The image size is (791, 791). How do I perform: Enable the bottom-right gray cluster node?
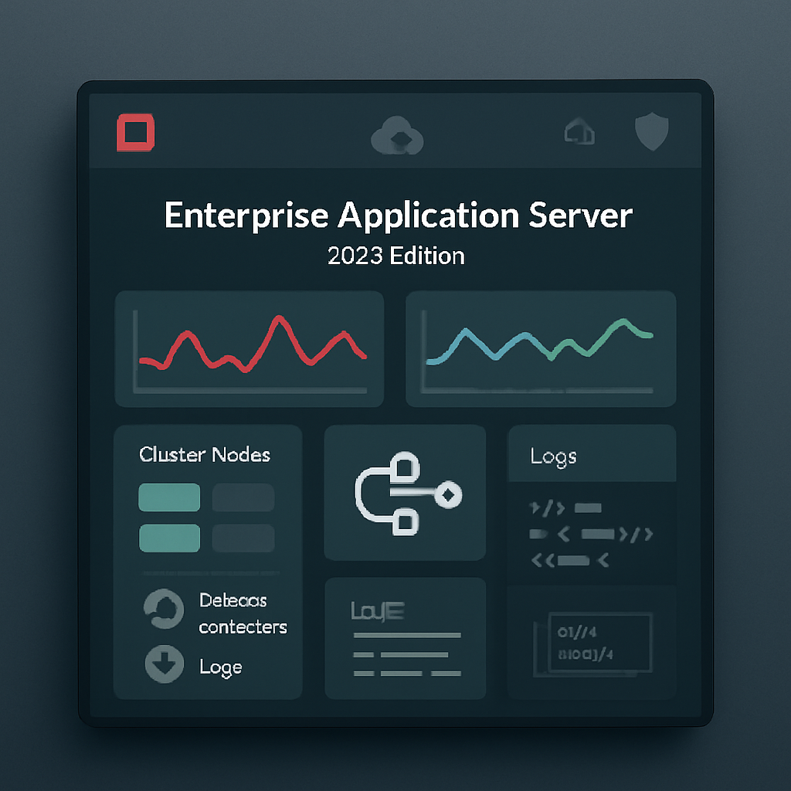click(x=243, y=538)
